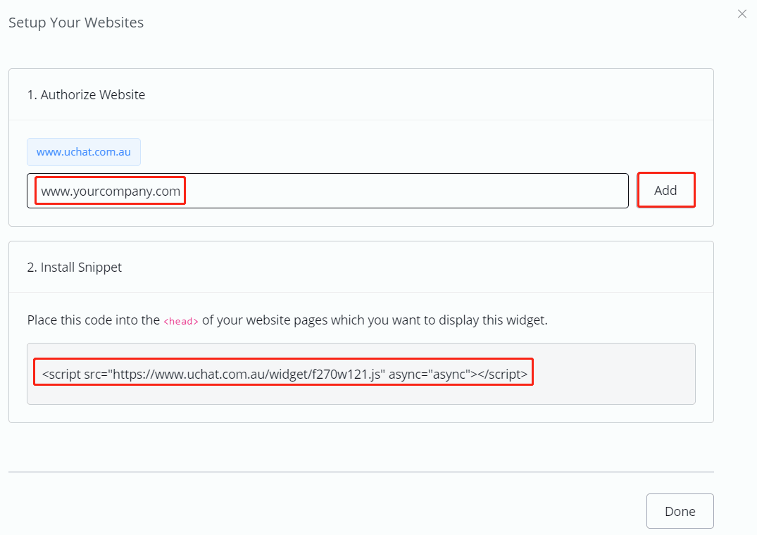Click the pink <head> code tag

(181, 321)
